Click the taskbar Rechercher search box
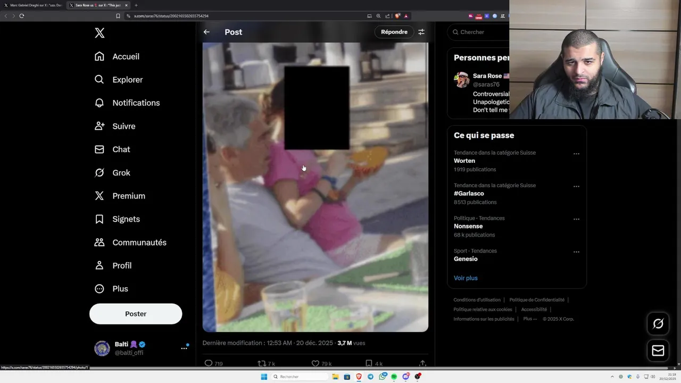The height and width of the screenshot is (383, 681). 300,377
